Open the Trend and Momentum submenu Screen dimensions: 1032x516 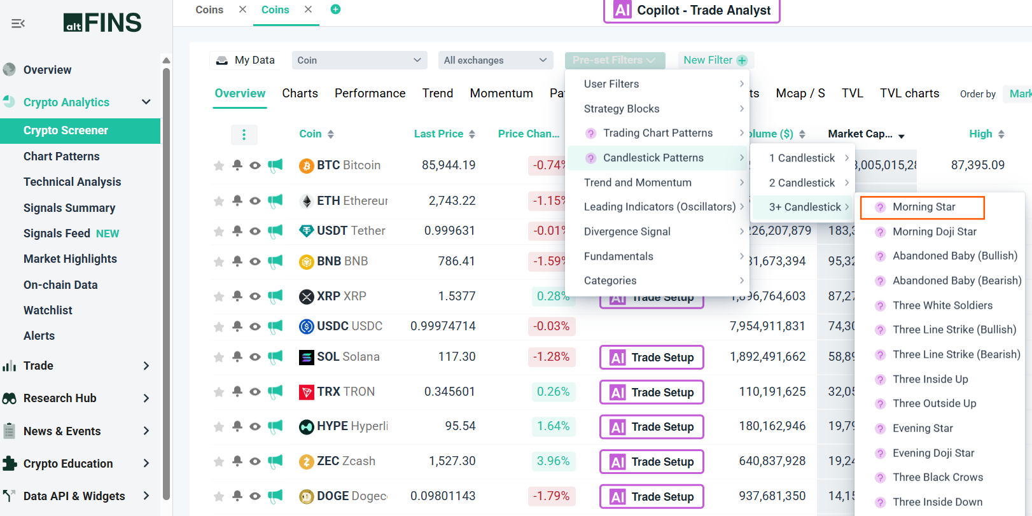tap(658, 183)
